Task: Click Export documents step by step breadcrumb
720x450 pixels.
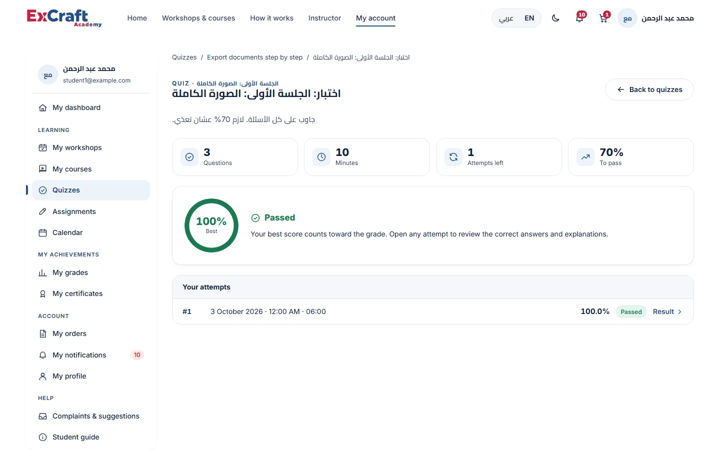Action: coord(255,57)
